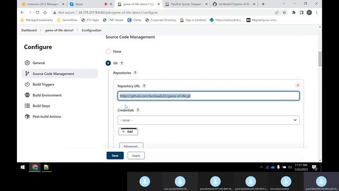Switch to Pipeline Syntax Snippet tab
339x191 pixels.
pyautogui.click(x=186, y=4)
